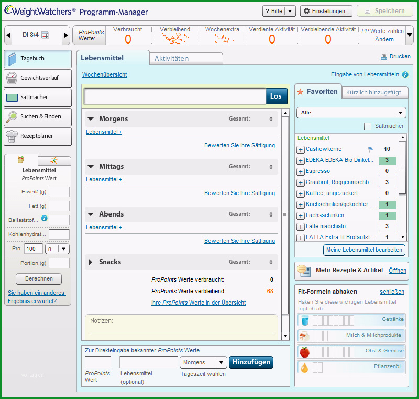Switch to the Aktivitäten tab
Viewport: 419px width, 399px height.
point(186,59)
